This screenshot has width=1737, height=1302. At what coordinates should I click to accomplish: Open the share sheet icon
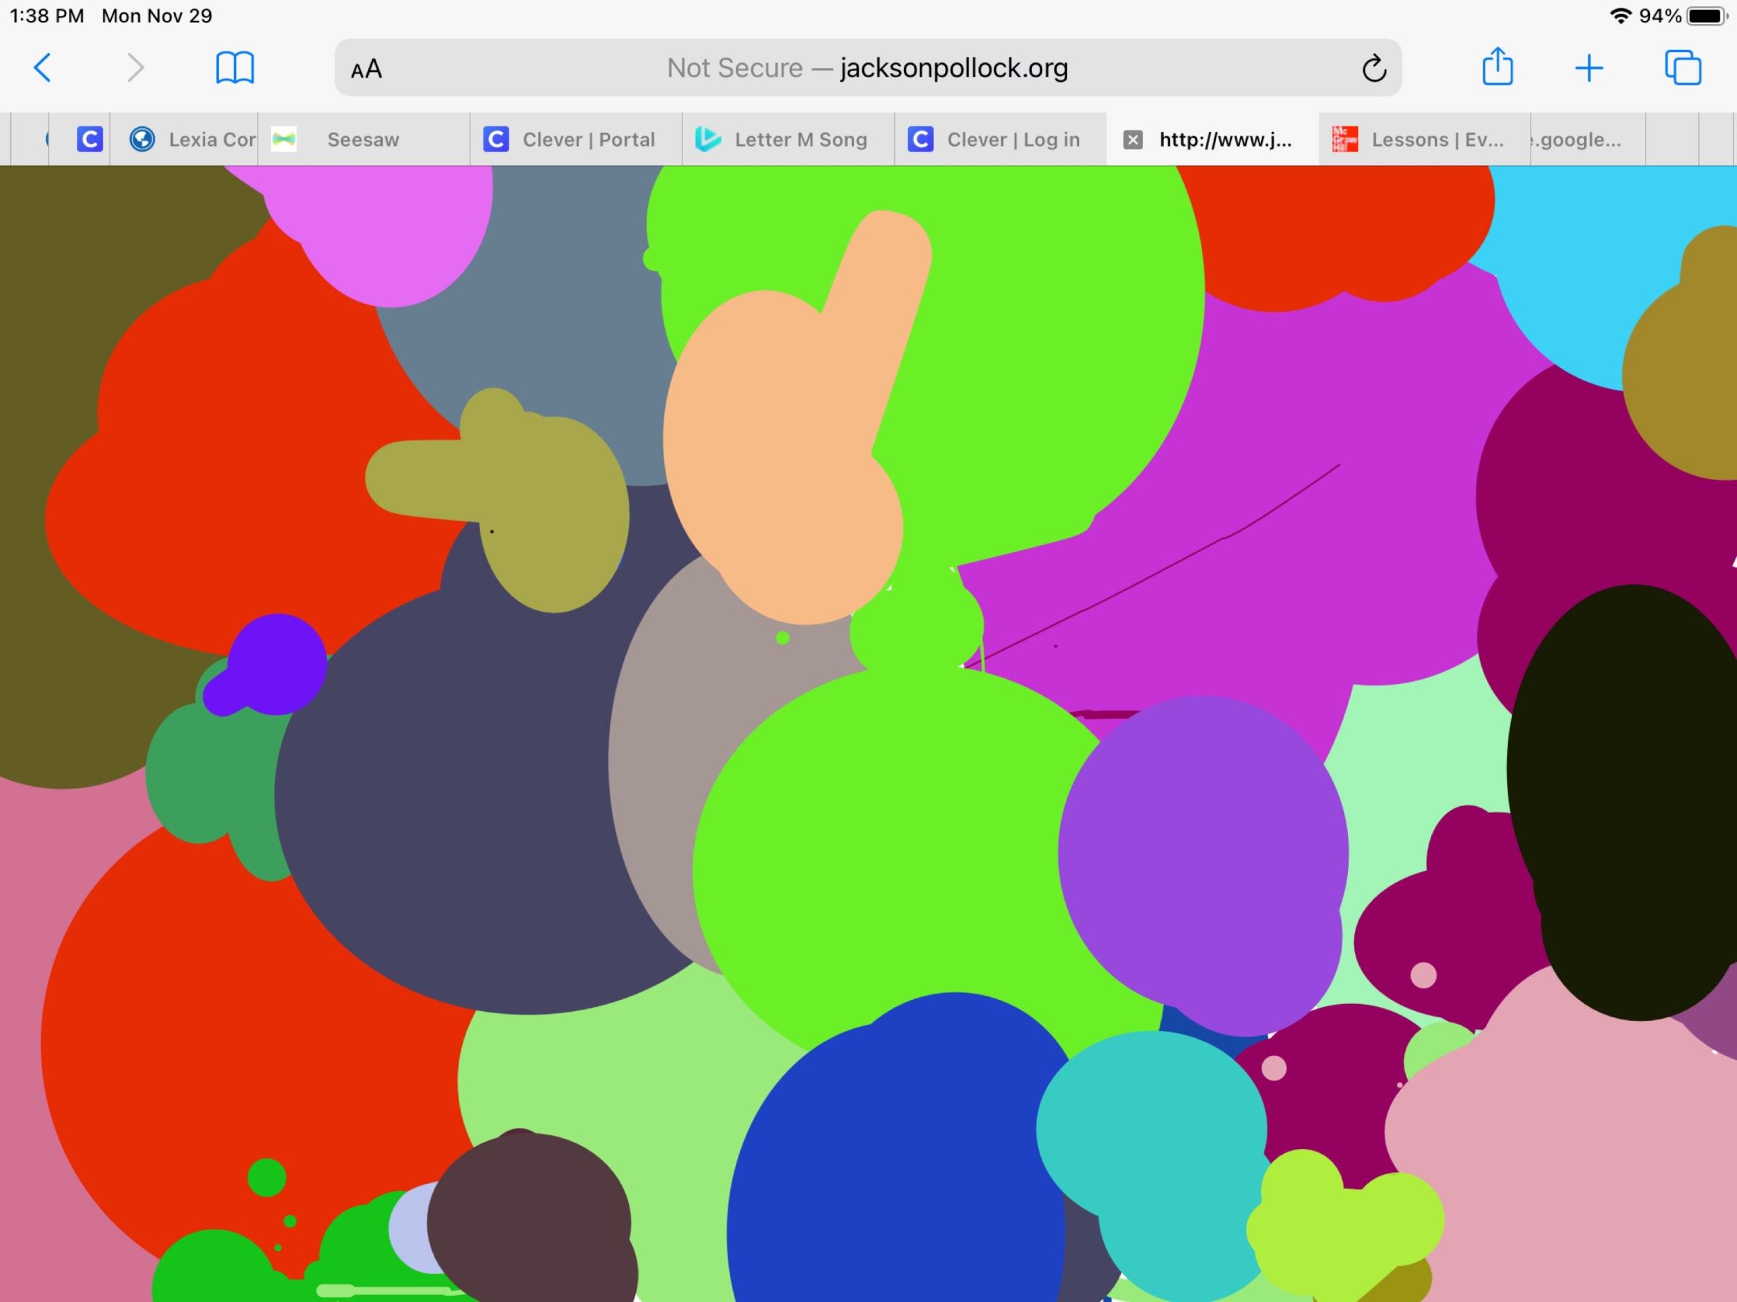[1497, 67]
